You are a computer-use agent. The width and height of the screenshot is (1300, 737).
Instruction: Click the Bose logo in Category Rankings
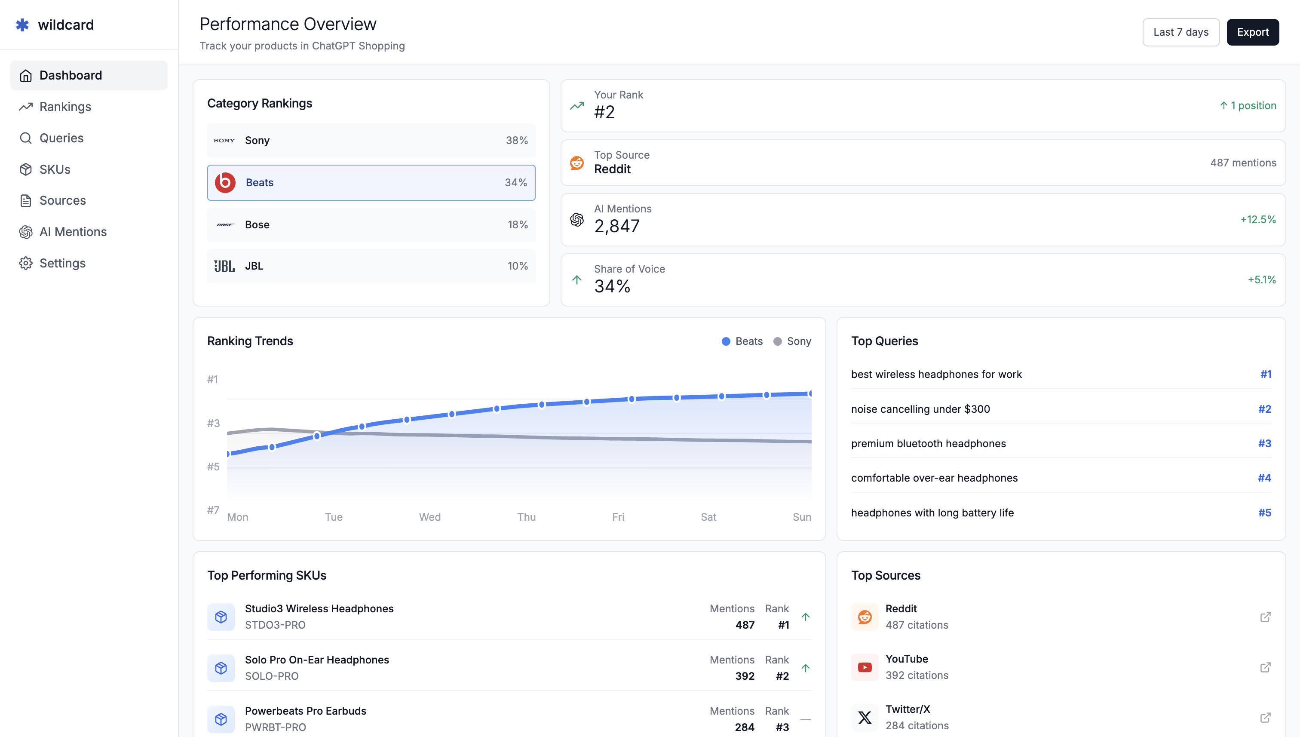tap(224, 225)
